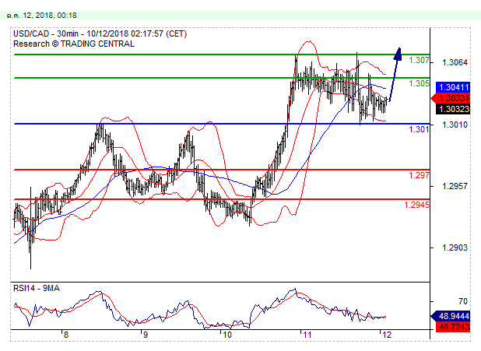Select the green 1.305 resistance label

pos(419,83)
